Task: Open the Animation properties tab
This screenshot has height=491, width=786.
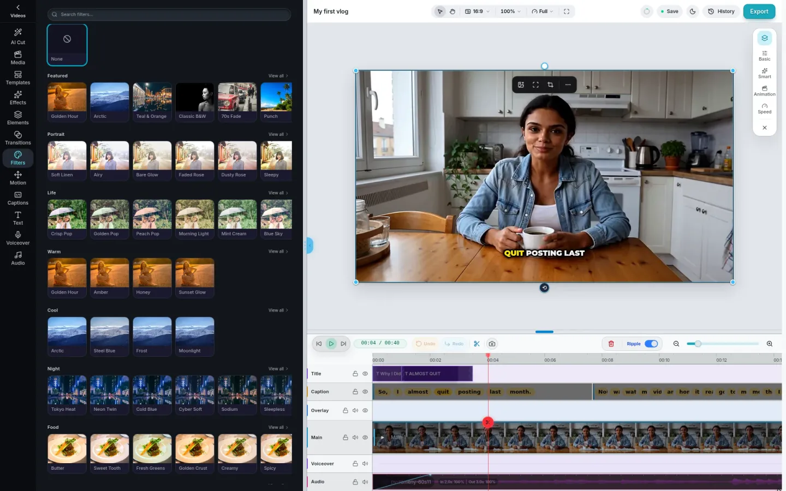Action: click(765, 91)
